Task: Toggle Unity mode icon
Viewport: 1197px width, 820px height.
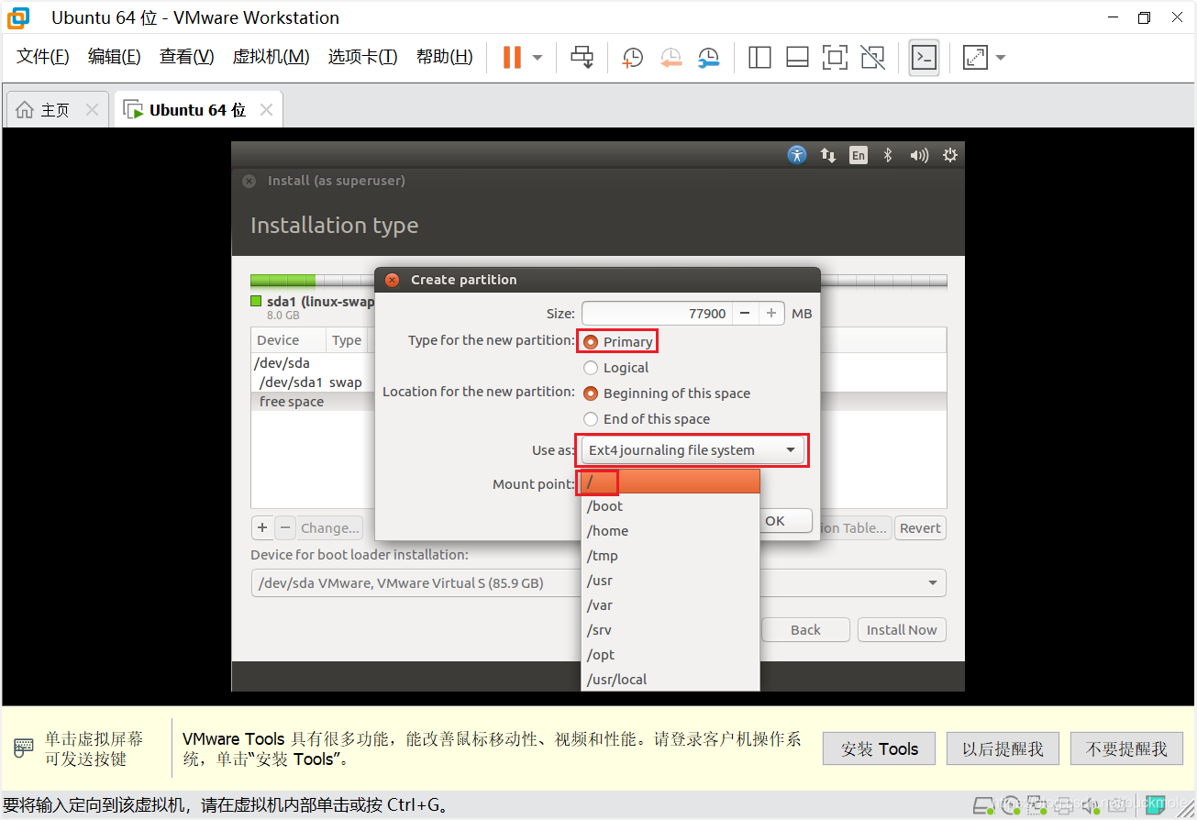Action: (873, 58)
